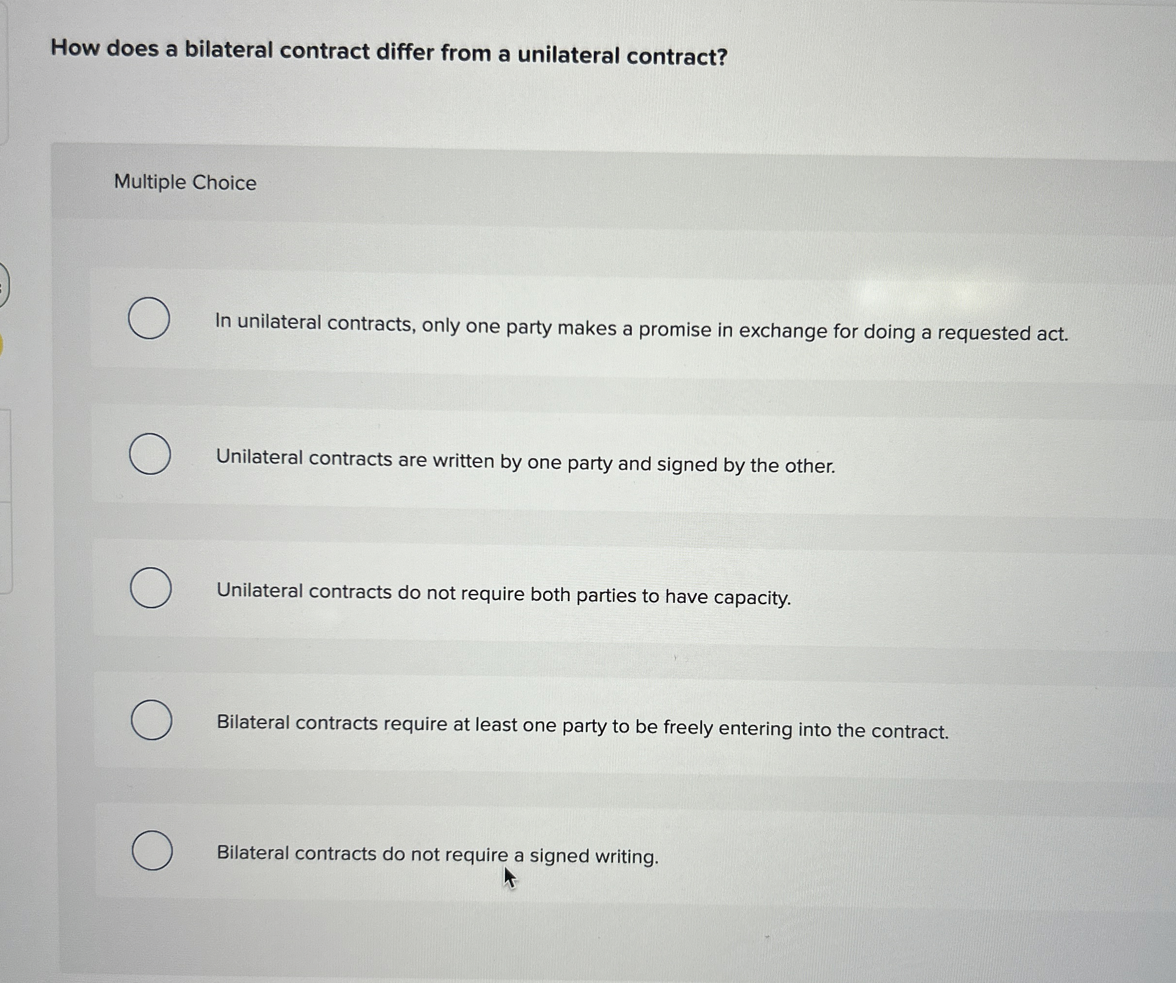The width and height of the screenshot is (1176, 983).
Task: Click the 'Multiple Choice' label
Action: (x=184, y=183)
